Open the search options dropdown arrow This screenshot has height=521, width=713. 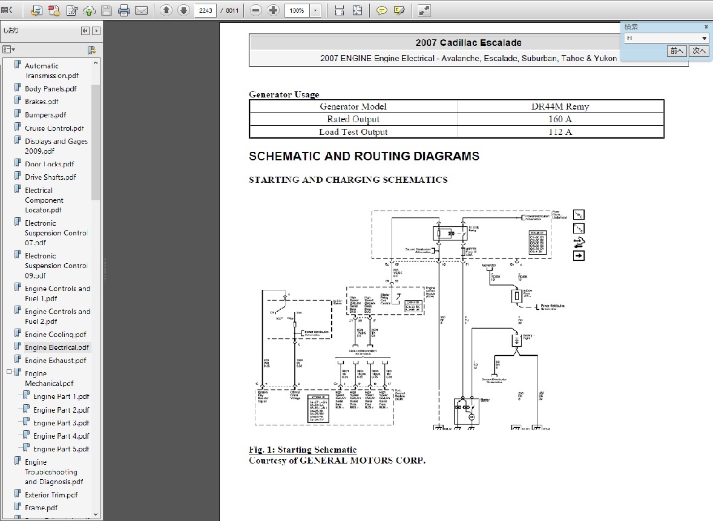tap(704, 38)
